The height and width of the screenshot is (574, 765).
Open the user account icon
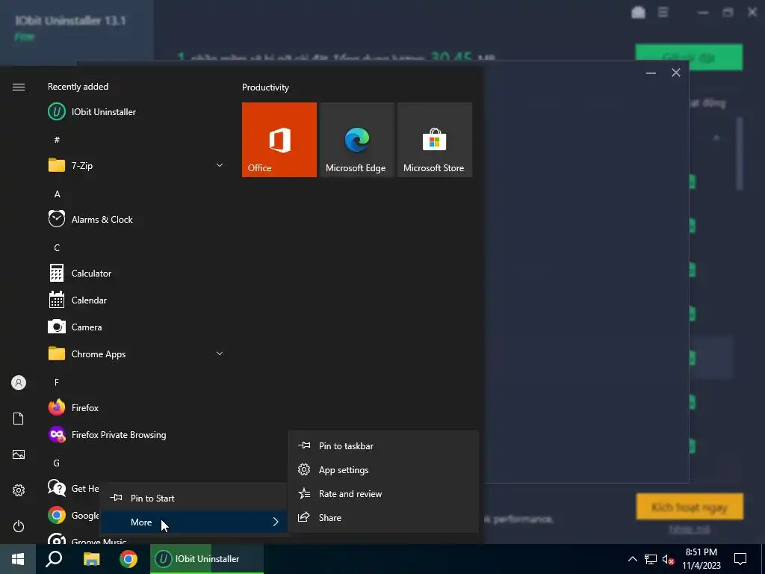pos(19,383)
